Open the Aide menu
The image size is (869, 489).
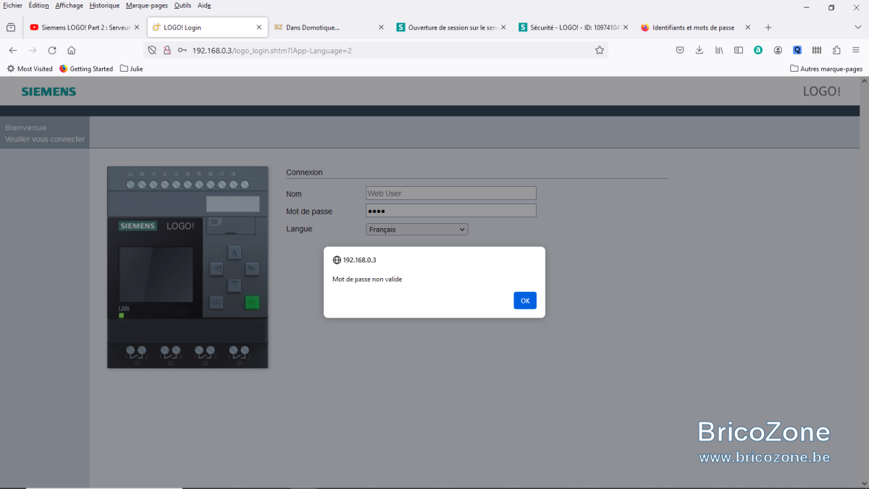[204, 5]
